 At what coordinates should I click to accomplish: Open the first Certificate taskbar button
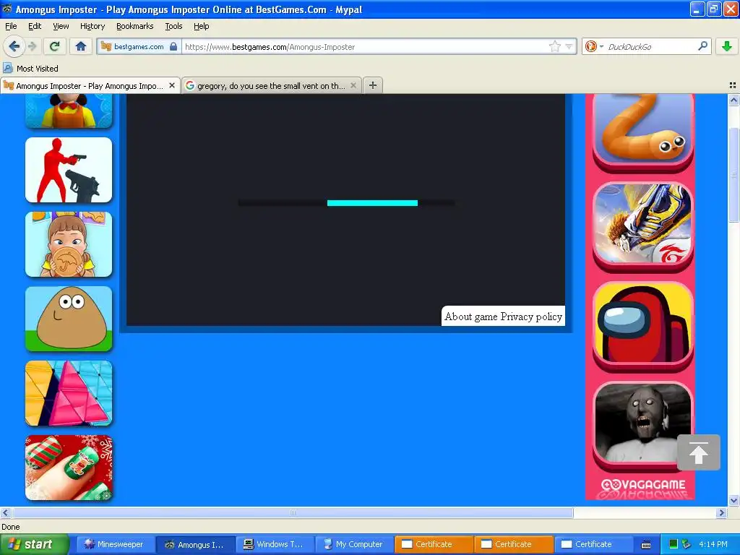[434, 544]
